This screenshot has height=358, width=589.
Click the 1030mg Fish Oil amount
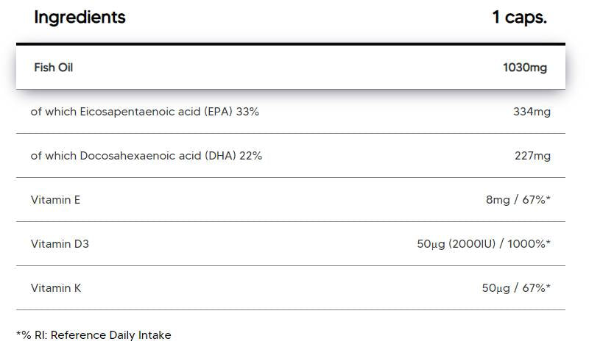click(x=524, y=68)
